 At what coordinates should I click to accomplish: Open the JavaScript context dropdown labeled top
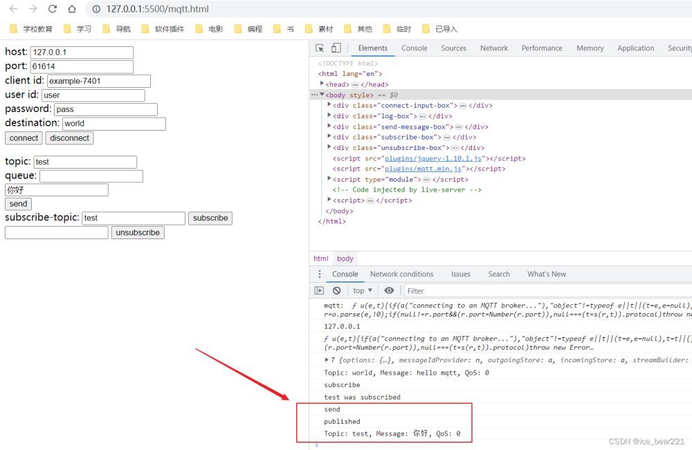[x=361, y=290]
